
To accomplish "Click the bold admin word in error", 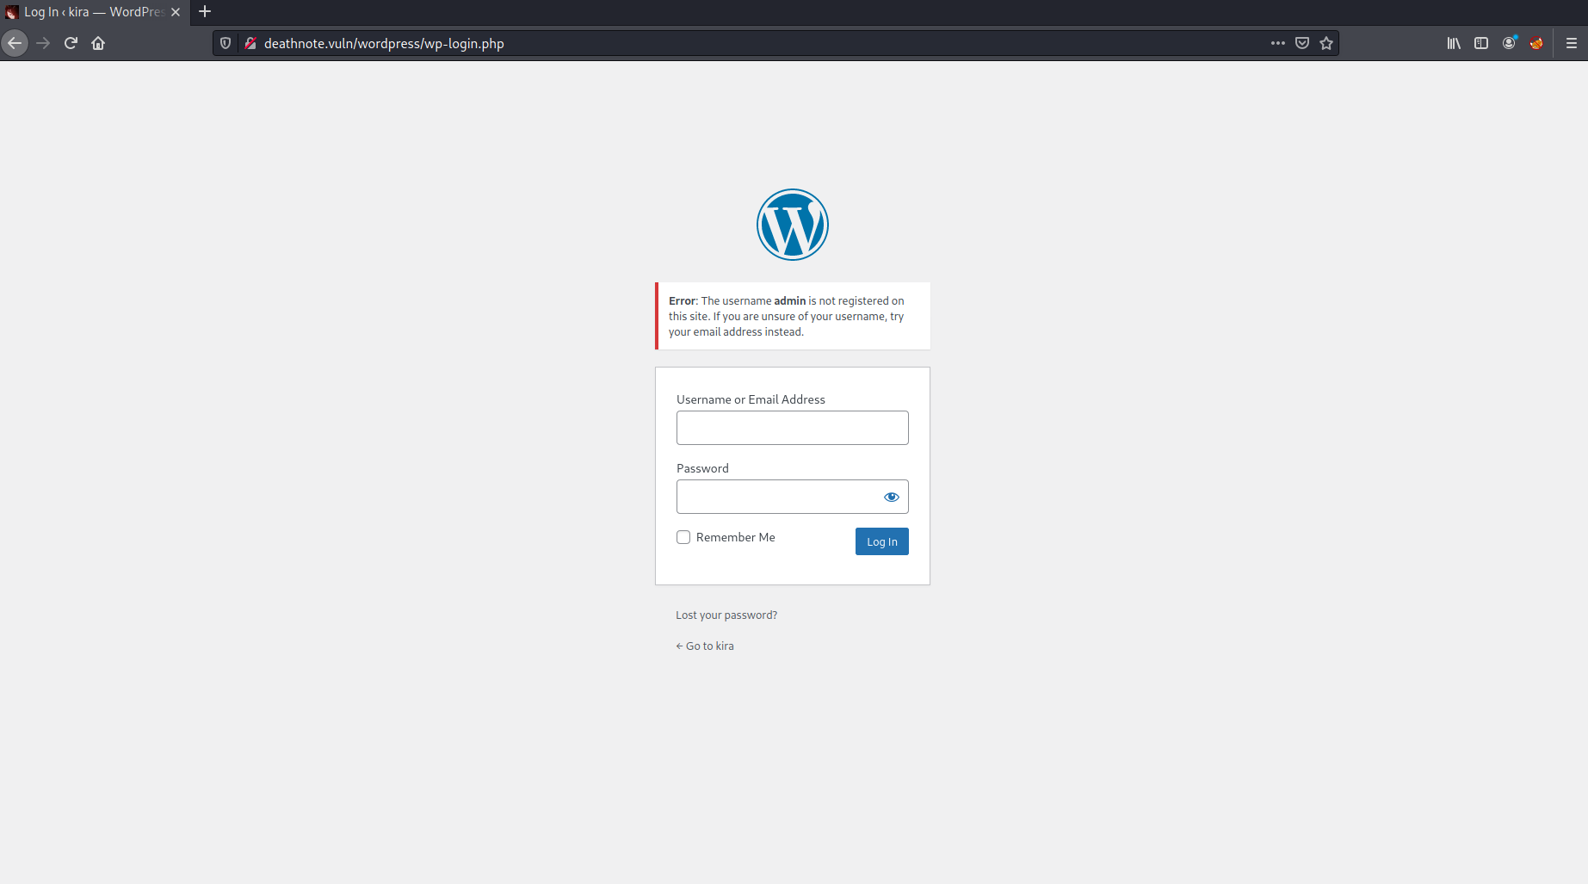I will (x=790, y=301).
